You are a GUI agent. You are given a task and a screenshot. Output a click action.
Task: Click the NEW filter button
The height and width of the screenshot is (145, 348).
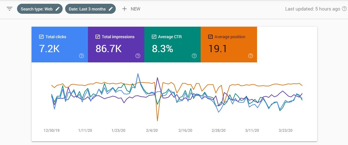[135, 9]
